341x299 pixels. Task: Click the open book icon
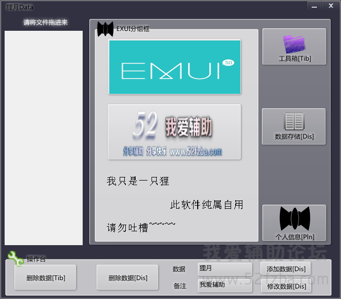pyautogui.click(x=294, y=121)
